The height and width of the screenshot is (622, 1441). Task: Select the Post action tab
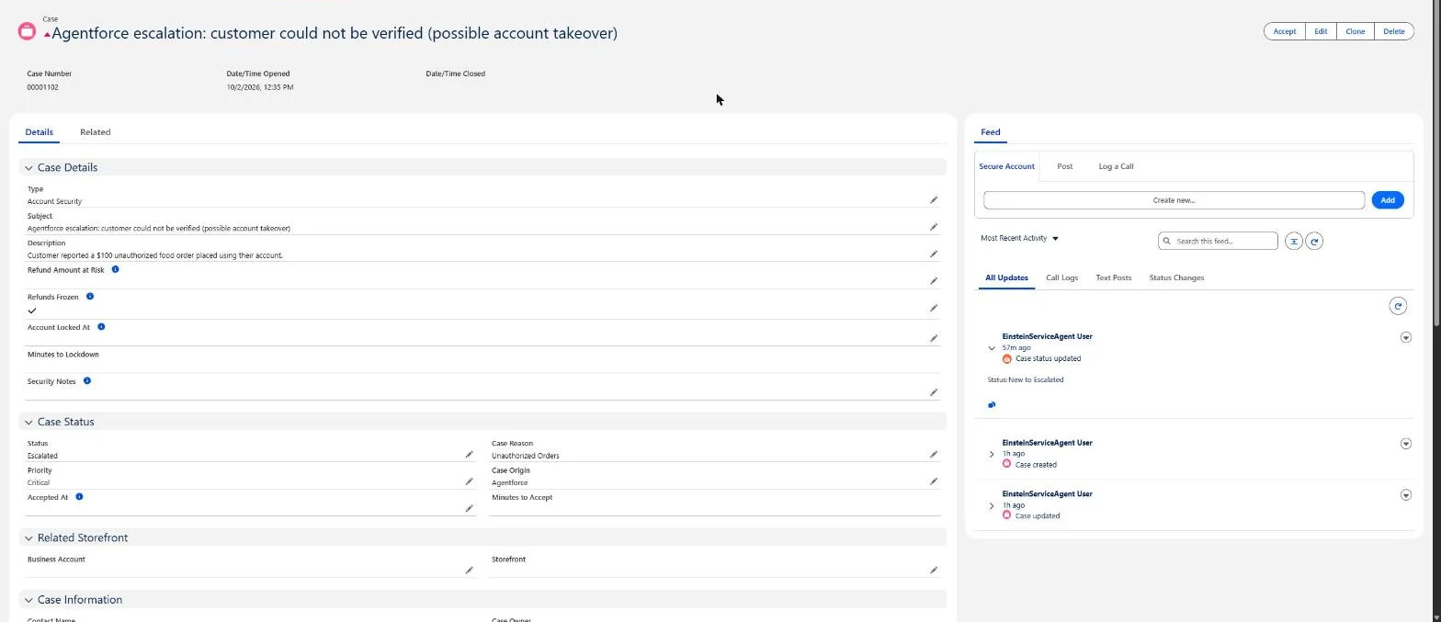click(x=1064, y=166)
